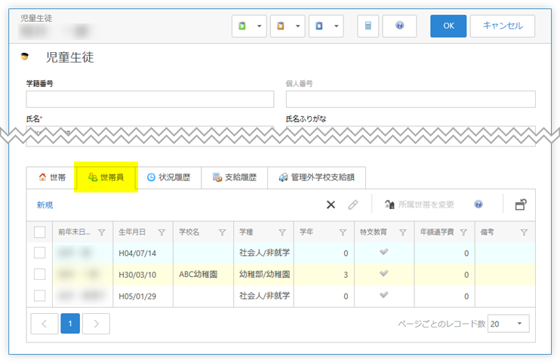Click the orange clipboard toolbar icon
Image resolution: width=560 pixels, height=363 pixels.
281,26
